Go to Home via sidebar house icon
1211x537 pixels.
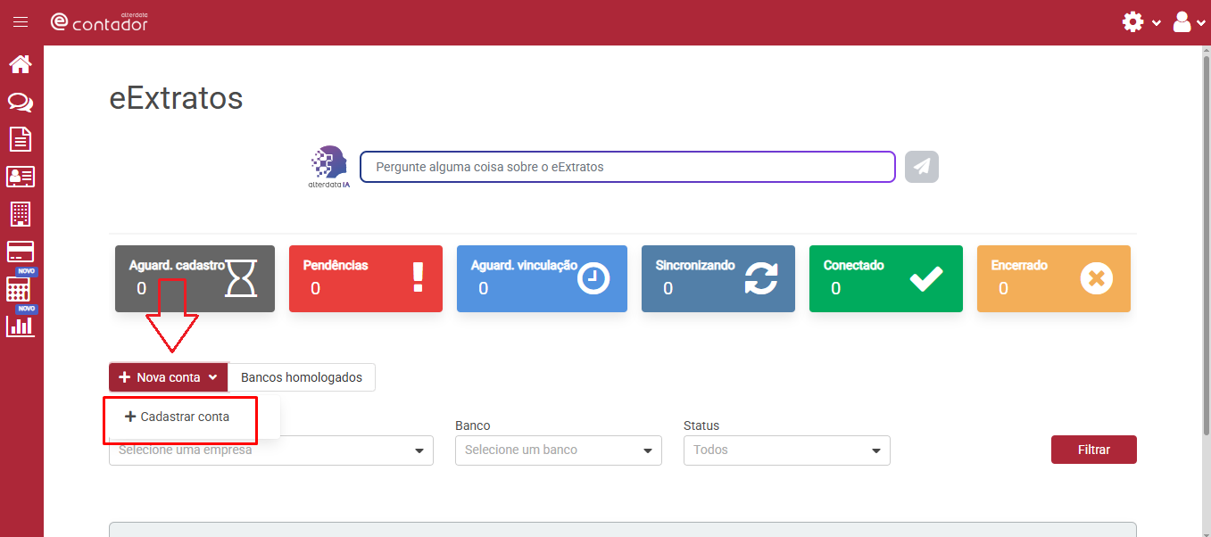pyautogui.click(x=21, y=64)
